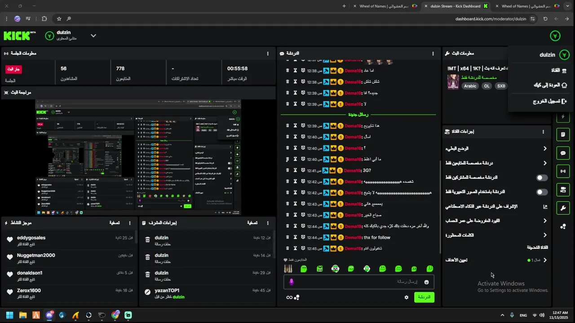The width and height of the screenshot is (575, 323).
Task: Expand slow mode 'الوضع البطيء' chevron
Action: (545, 148)
